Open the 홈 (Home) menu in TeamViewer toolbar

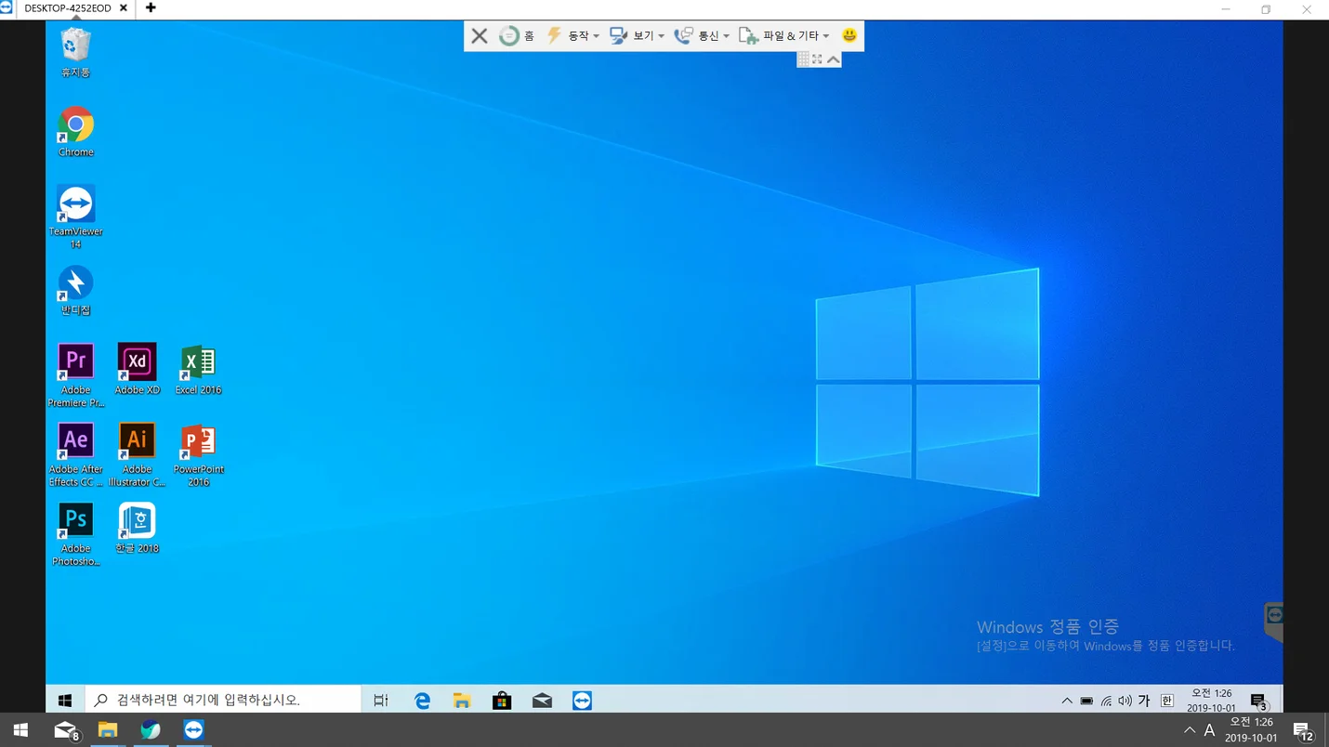pos(517,36)
